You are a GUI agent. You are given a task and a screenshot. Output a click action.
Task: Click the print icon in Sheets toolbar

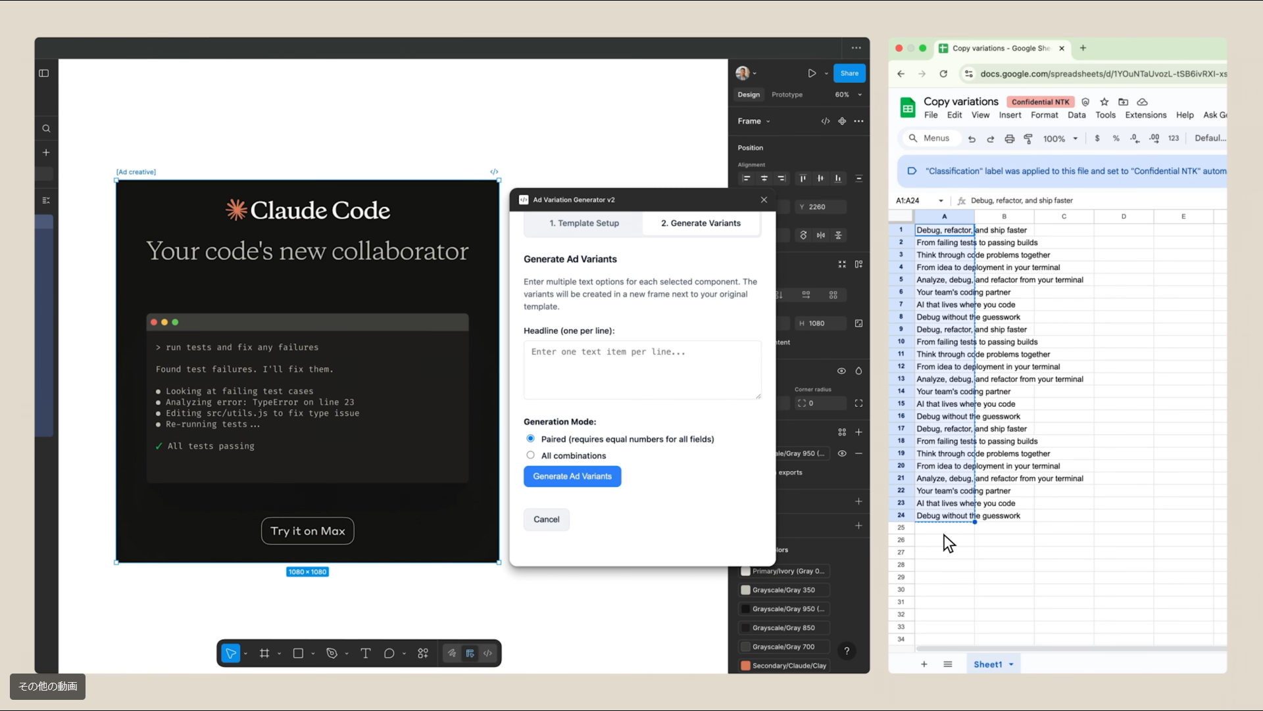pyautogui.click(x=1009, y=139)
